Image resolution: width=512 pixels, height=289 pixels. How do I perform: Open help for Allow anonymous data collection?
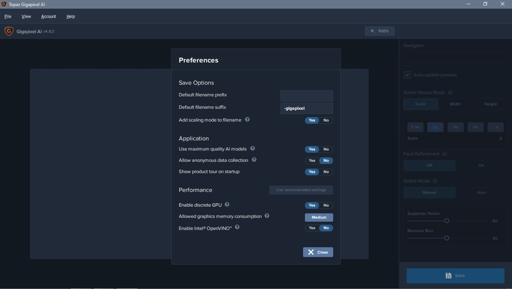254,160
